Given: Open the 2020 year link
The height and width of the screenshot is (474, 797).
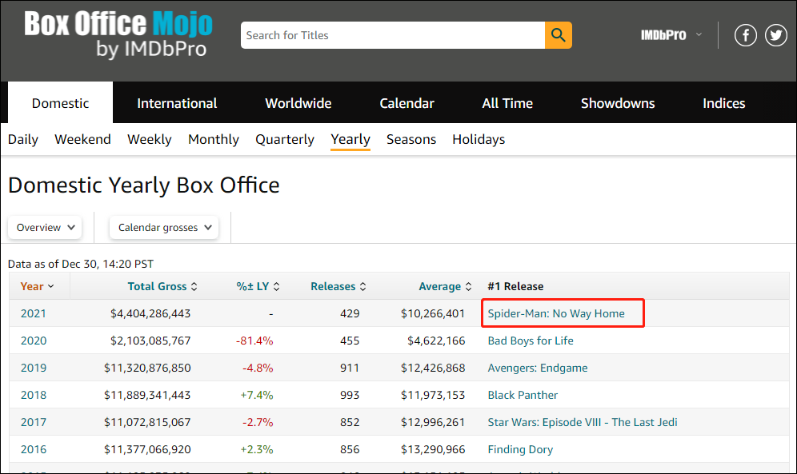Looking at the screenshot, I should pos(34,341).
